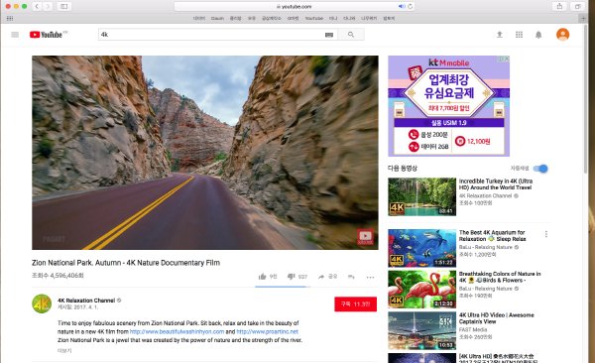Viewport: 595px width, 363px height.
Task: Click the upload video icon
Action: tap(500, 35)
